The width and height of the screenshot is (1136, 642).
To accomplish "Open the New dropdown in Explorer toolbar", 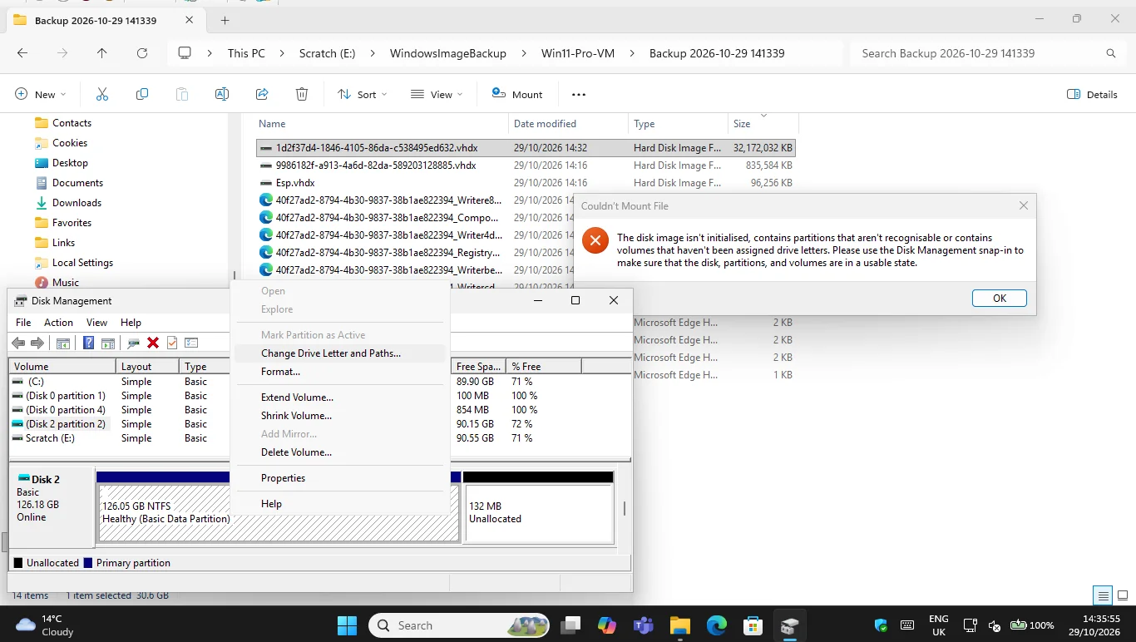I will (40, 94).
